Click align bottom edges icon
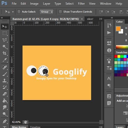 coord(113,12)
